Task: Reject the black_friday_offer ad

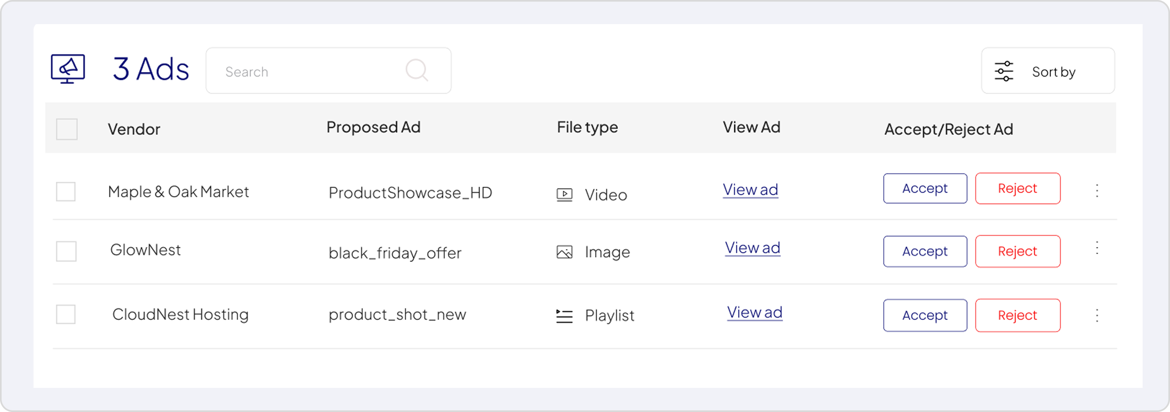Action: point(1018,251)
